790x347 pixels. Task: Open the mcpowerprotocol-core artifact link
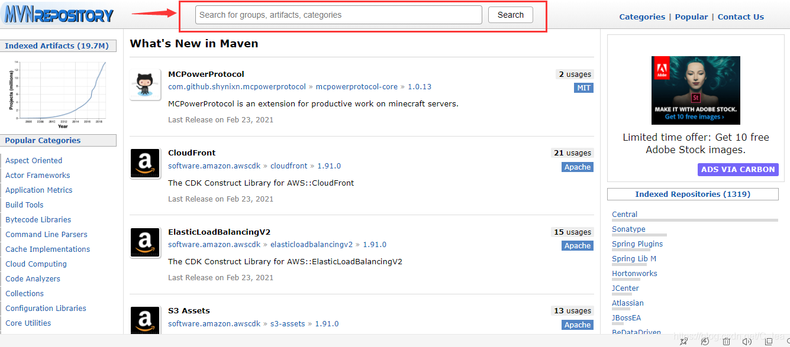pyautogui.click(x=357, y=86)
